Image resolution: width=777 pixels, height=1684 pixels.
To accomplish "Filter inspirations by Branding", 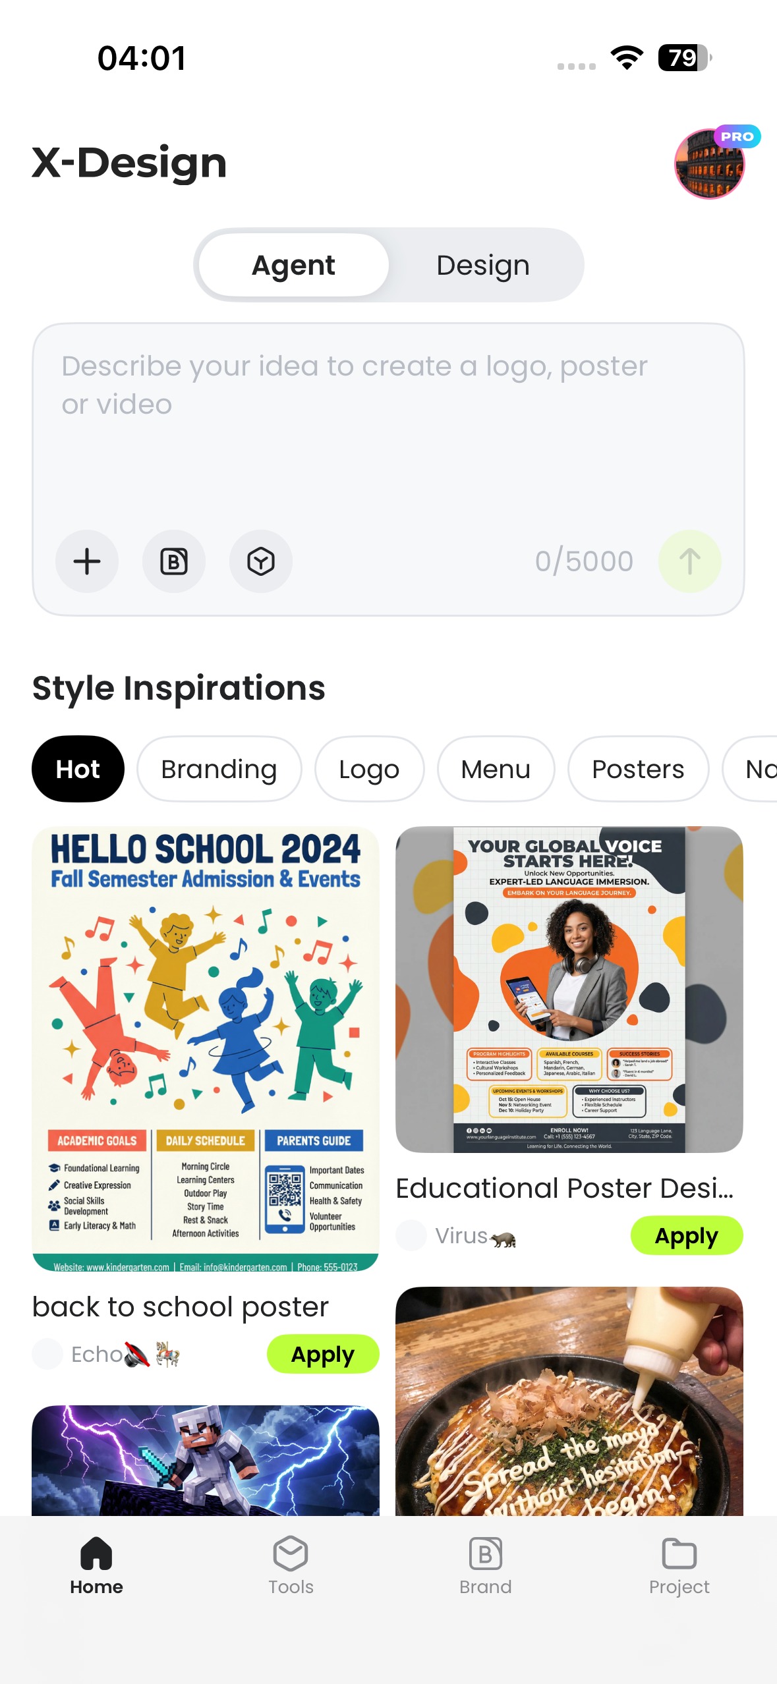I will coord(219,769).
